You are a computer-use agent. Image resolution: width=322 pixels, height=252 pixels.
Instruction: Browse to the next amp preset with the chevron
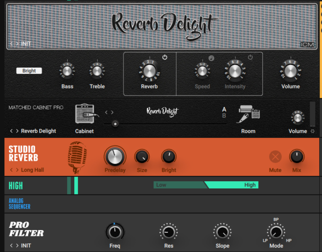pos(17,43)
